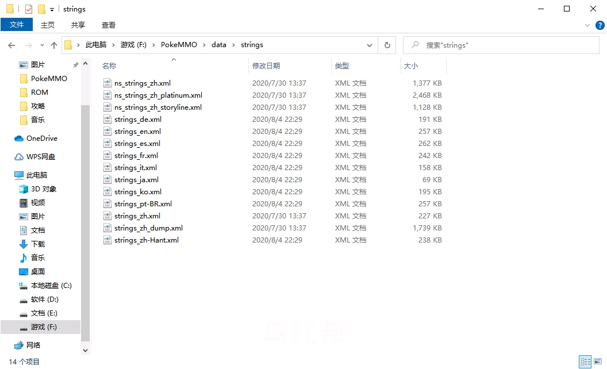Open OneDrive in navigation pane
607x369 pixels.
tap(41, 138)
